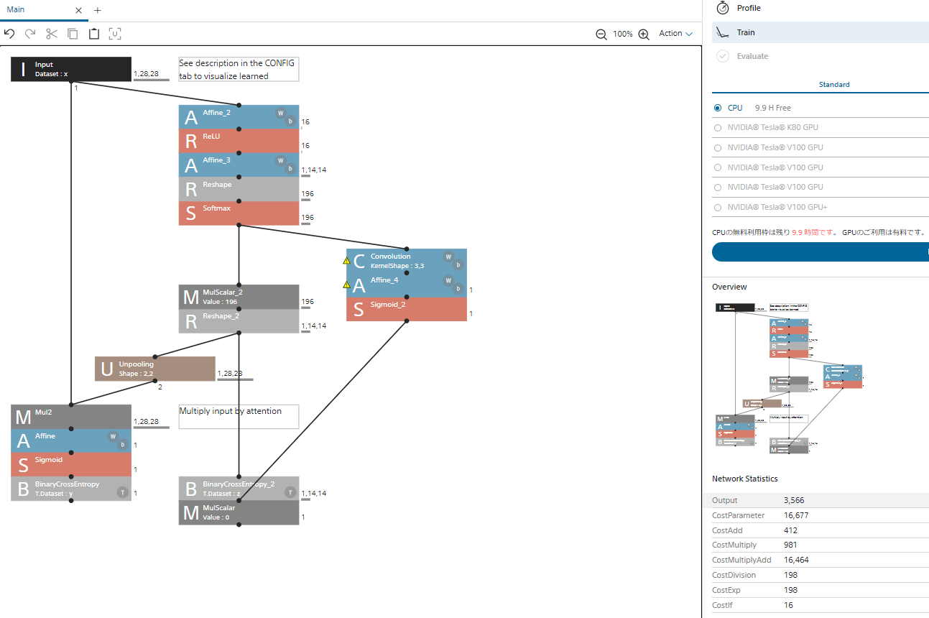Select the CPU radio button
Image resolution: width=929 pixels, height=618 pixels.
[718, 108]
